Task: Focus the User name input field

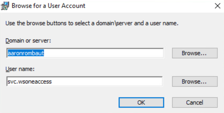Action: pos(85,81)
